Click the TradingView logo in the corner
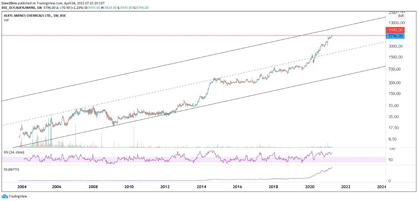The width and height of the screenshot is (418, 201). point(14,196)
